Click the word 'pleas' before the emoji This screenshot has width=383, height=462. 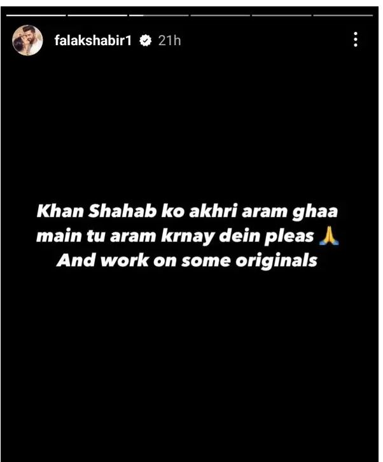click(x=288, y=236)
